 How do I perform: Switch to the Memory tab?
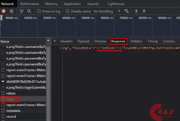tap(51, 4)
